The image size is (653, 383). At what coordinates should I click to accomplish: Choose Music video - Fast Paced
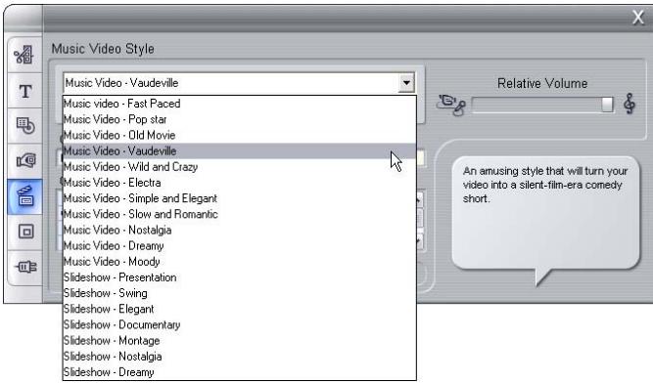pos(240,104)
